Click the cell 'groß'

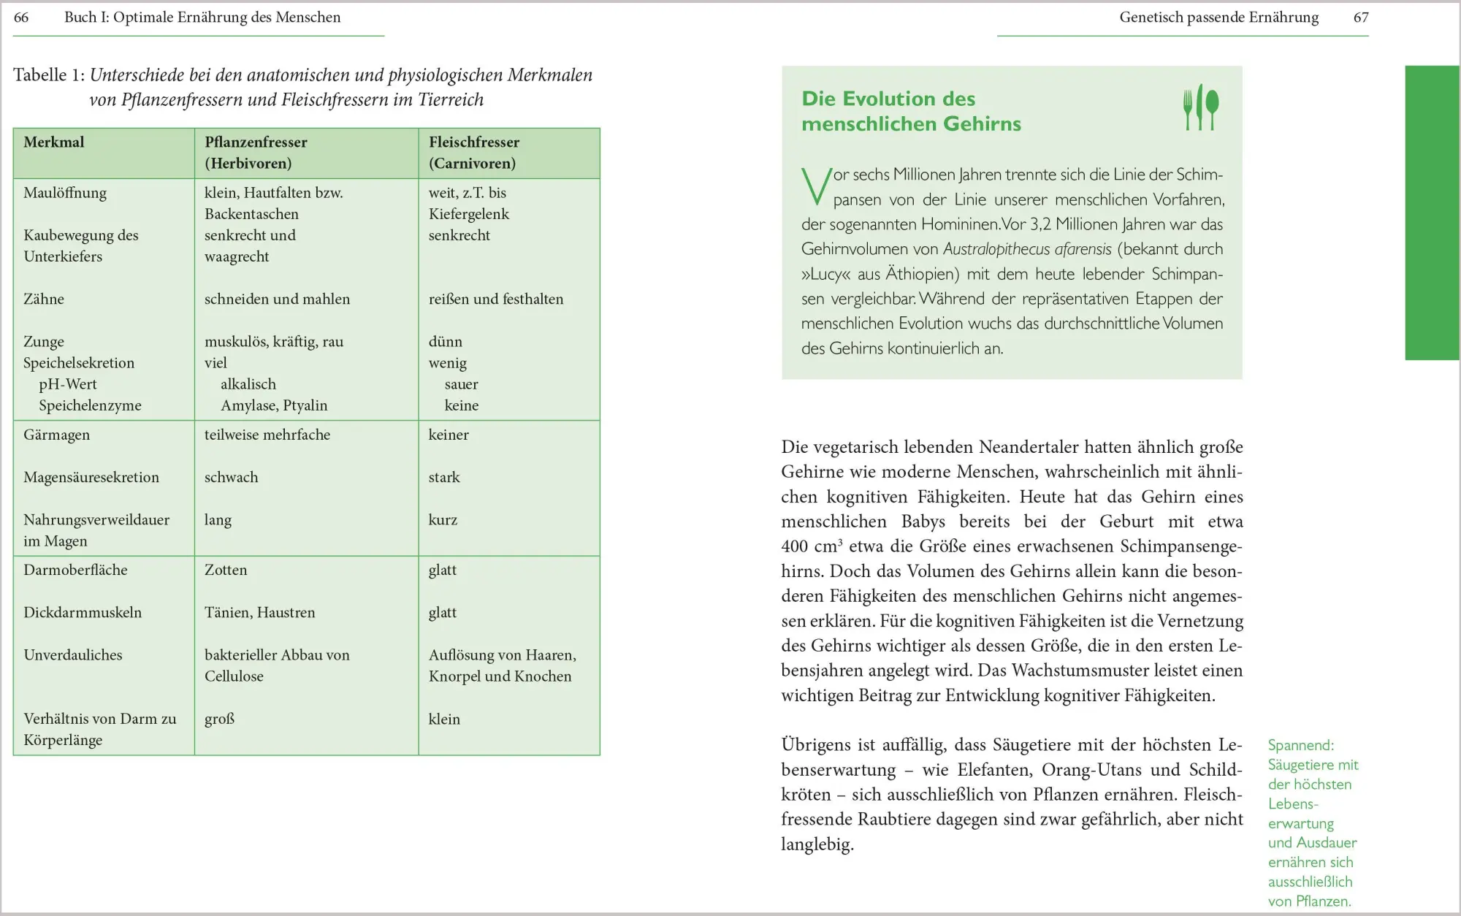[x=220, y=720]
